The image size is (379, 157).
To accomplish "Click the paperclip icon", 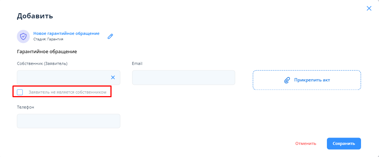I will tap(287, 80).
